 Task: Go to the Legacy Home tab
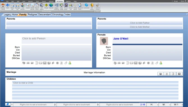point(11,14)
